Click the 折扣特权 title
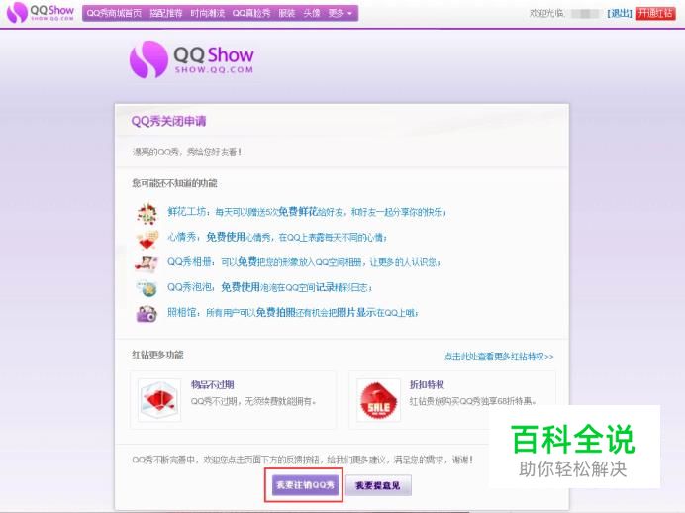The image size is (685, 513). coord(427,384)
